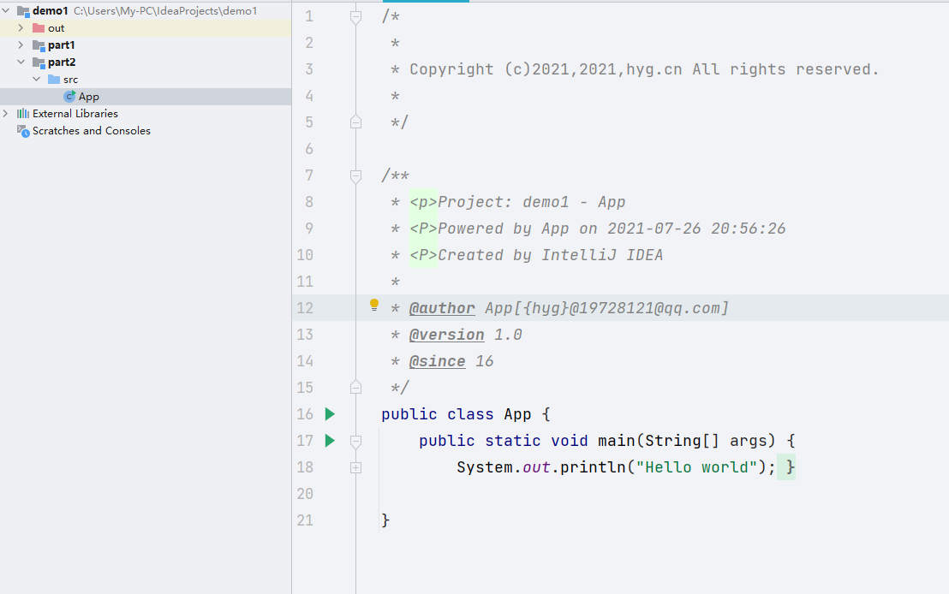Image resolution: width=949 pixels, height=594 pixels.
Task: Click the part1 module folder icon
Action: click(39, 45)
